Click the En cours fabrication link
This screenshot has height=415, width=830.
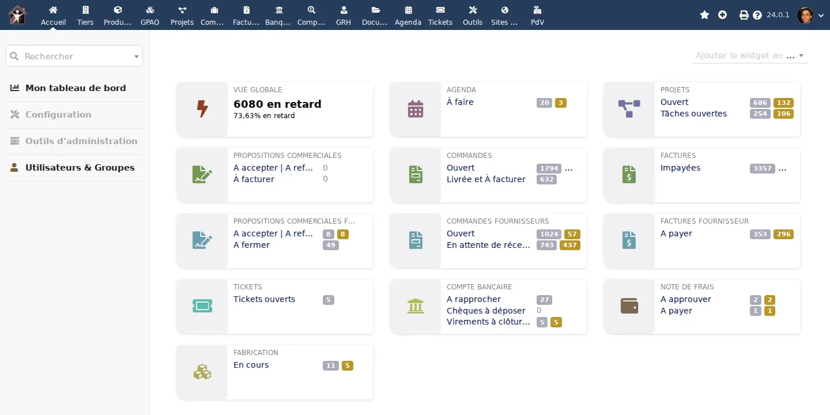tap(251, 365)
